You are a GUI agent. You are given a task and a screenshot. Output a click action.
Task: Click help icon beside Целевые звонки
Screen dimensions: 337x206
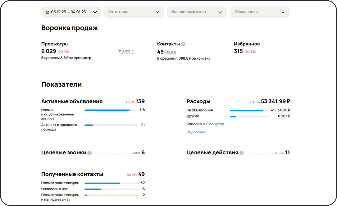tap(90, 153)
